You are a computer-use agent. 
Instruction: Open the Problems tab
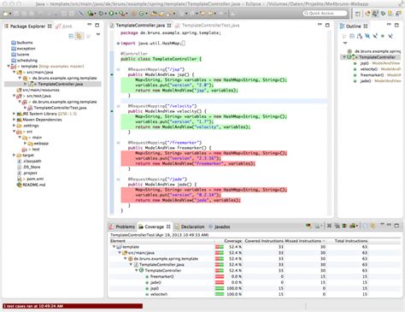coord(122,227)
